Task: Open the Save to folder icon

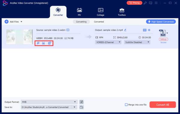Action: click(x=81, y=107)
